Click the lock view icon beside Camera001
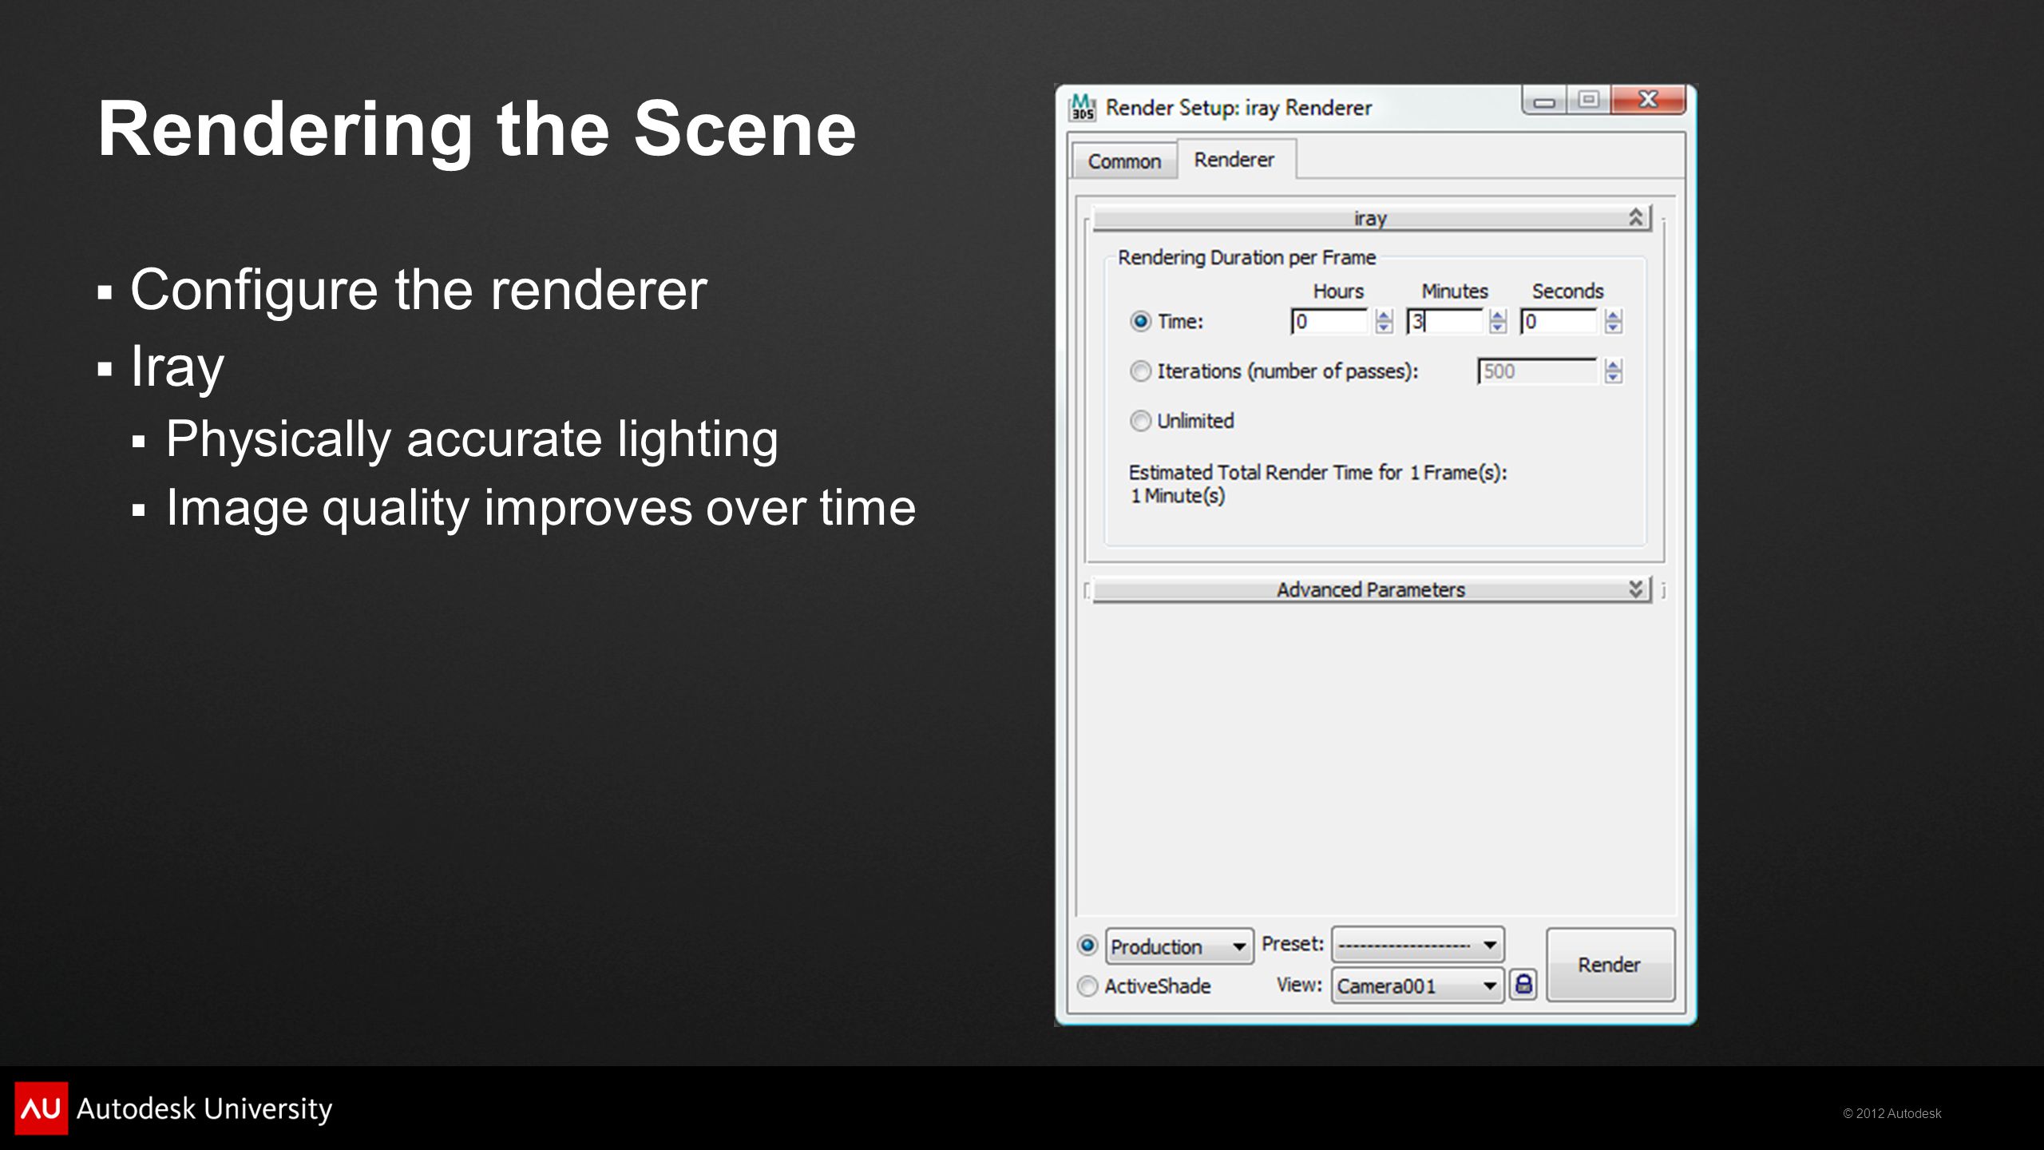The height and width of the screenshot is (1150, 2044). [1523, 984]
